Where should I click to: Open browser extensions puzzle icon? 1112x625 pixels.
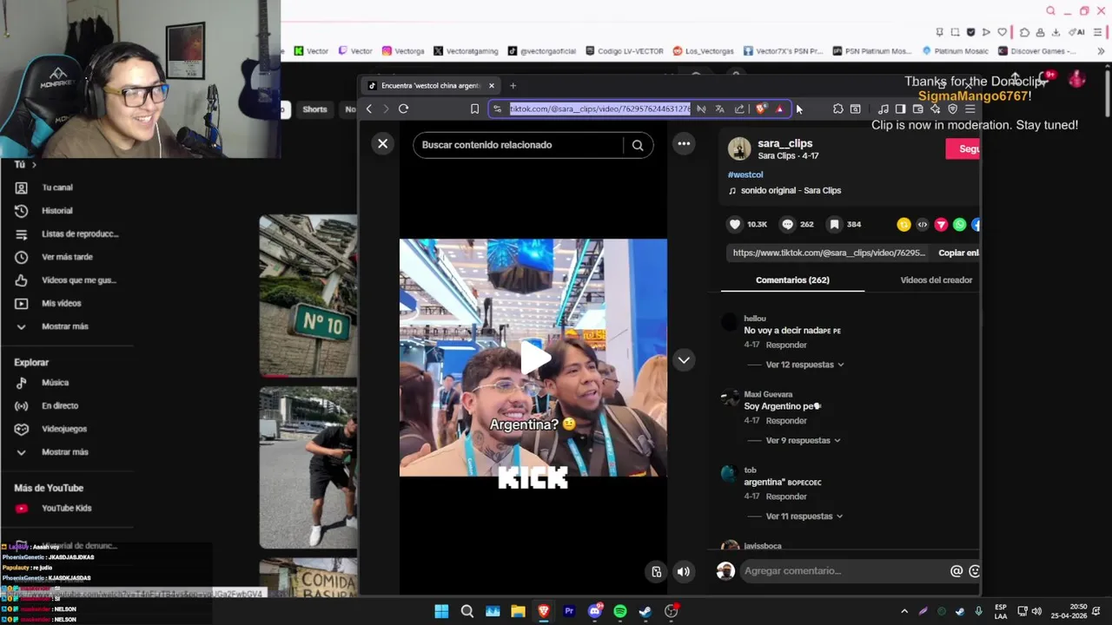(837, 109)
